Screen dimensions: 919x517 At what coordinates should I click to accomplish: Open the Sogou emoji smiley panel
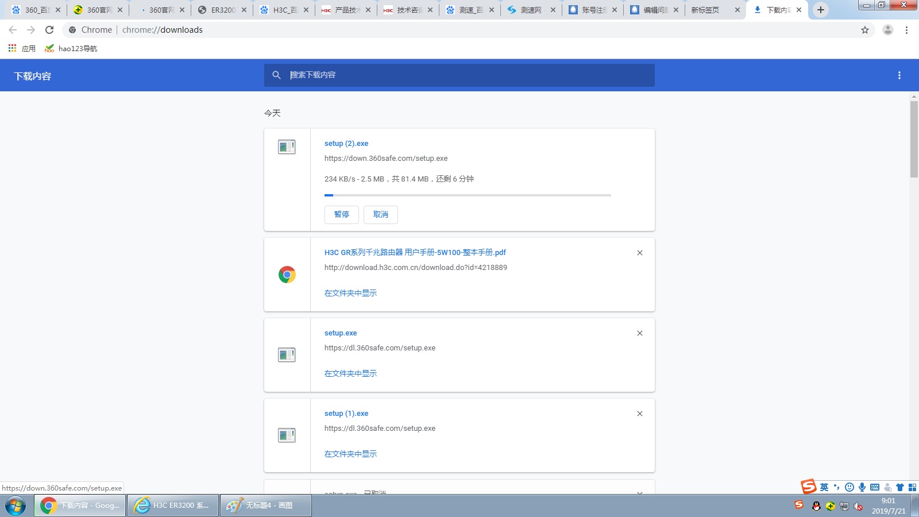coord(850,487)
